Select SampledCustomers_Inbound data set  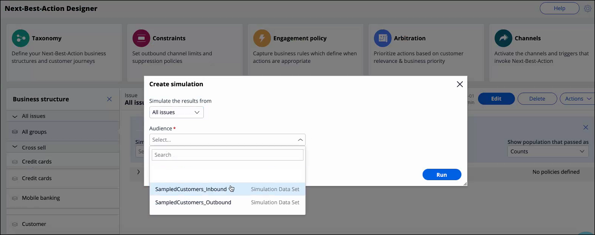pyautogui.click(x=191, y=189)
